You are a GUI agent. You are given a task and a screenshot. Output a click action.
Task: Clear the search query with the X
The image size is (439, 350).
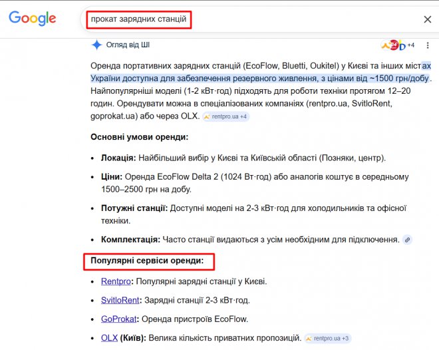(427, 19)
